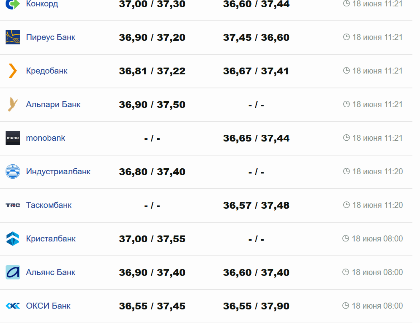Click the Concord bank green arrow logo
This screenshot has width=420, height=323.
[13, 4]
